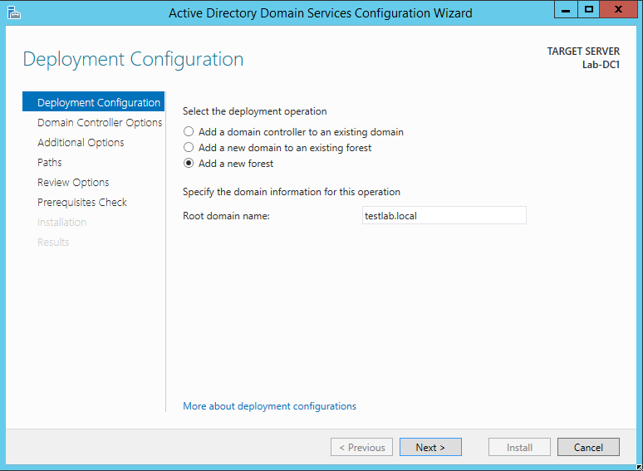The height and width of the screenshot is (471, 643).
Task: Click the Root domain name text field
Action: click(443, 216)
